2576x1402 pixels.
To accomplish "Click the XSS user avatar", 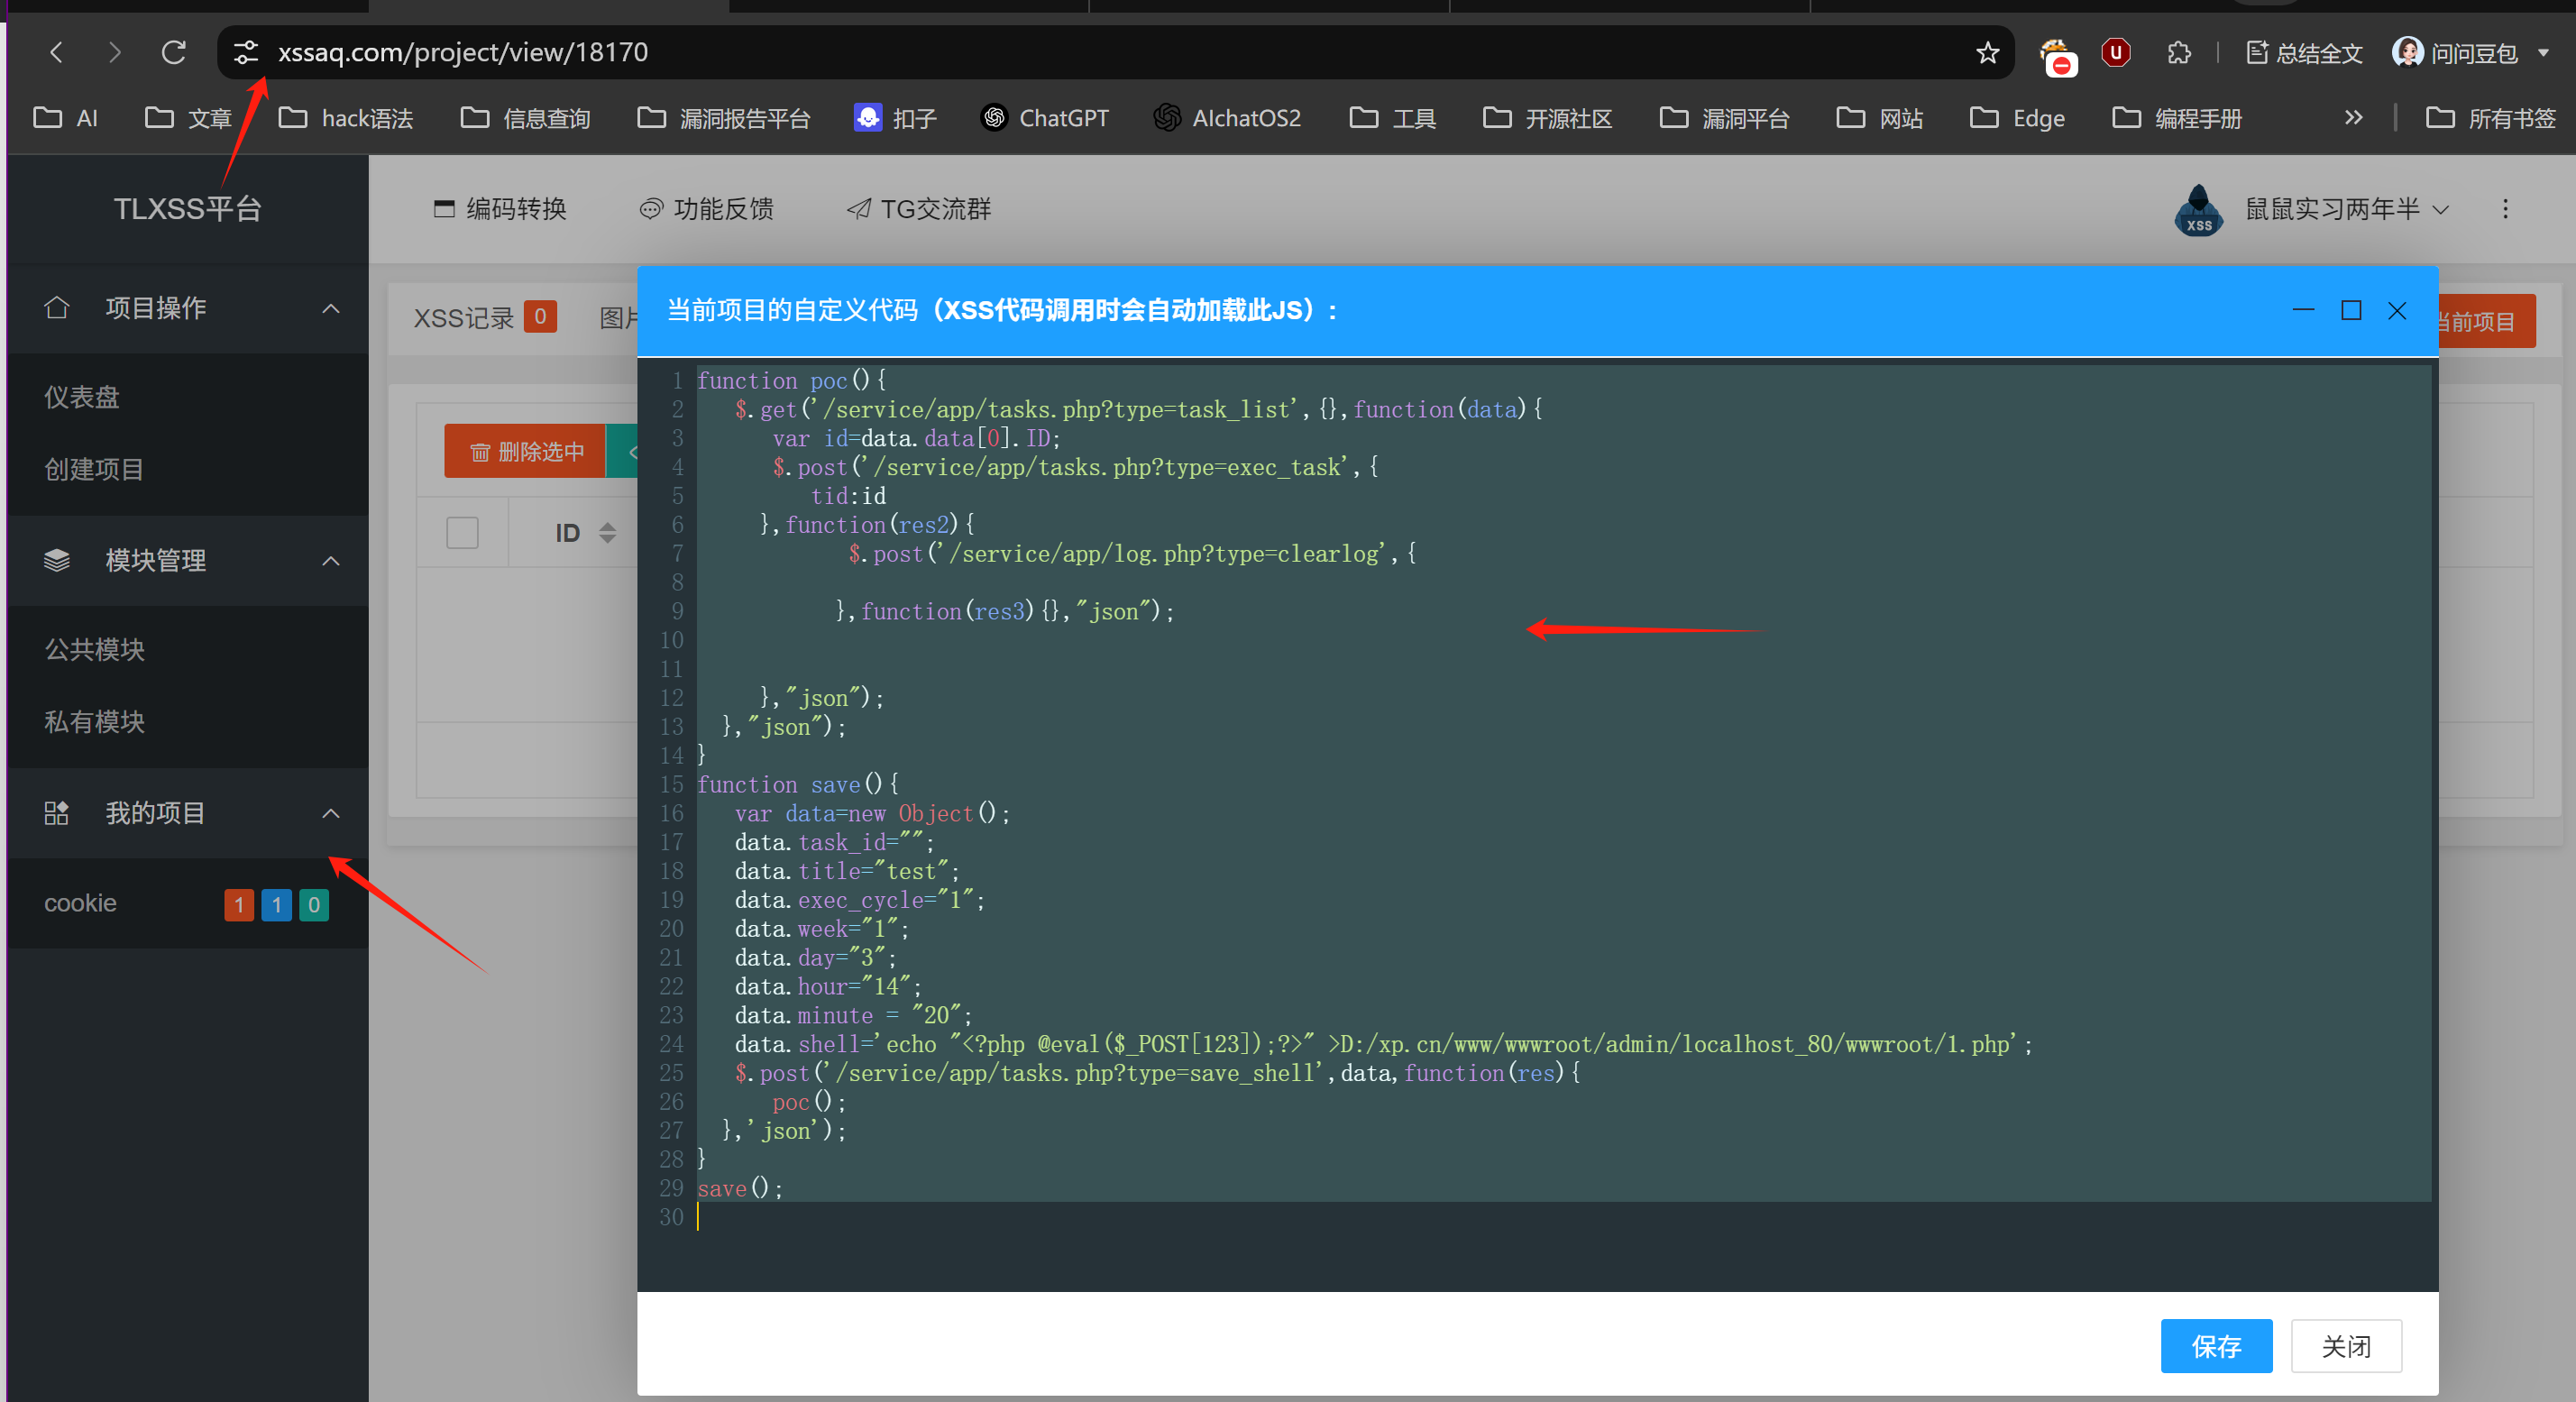I will pos(2198,209).
